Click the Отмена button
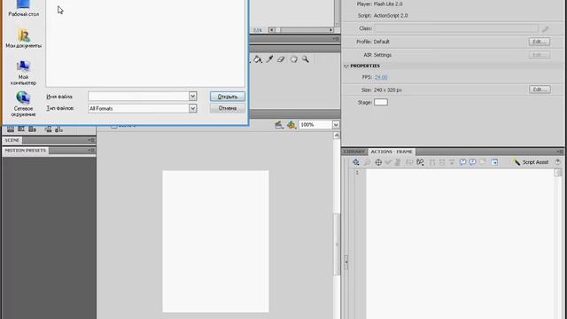The image size is (567, 319). [x=228, y=108]
